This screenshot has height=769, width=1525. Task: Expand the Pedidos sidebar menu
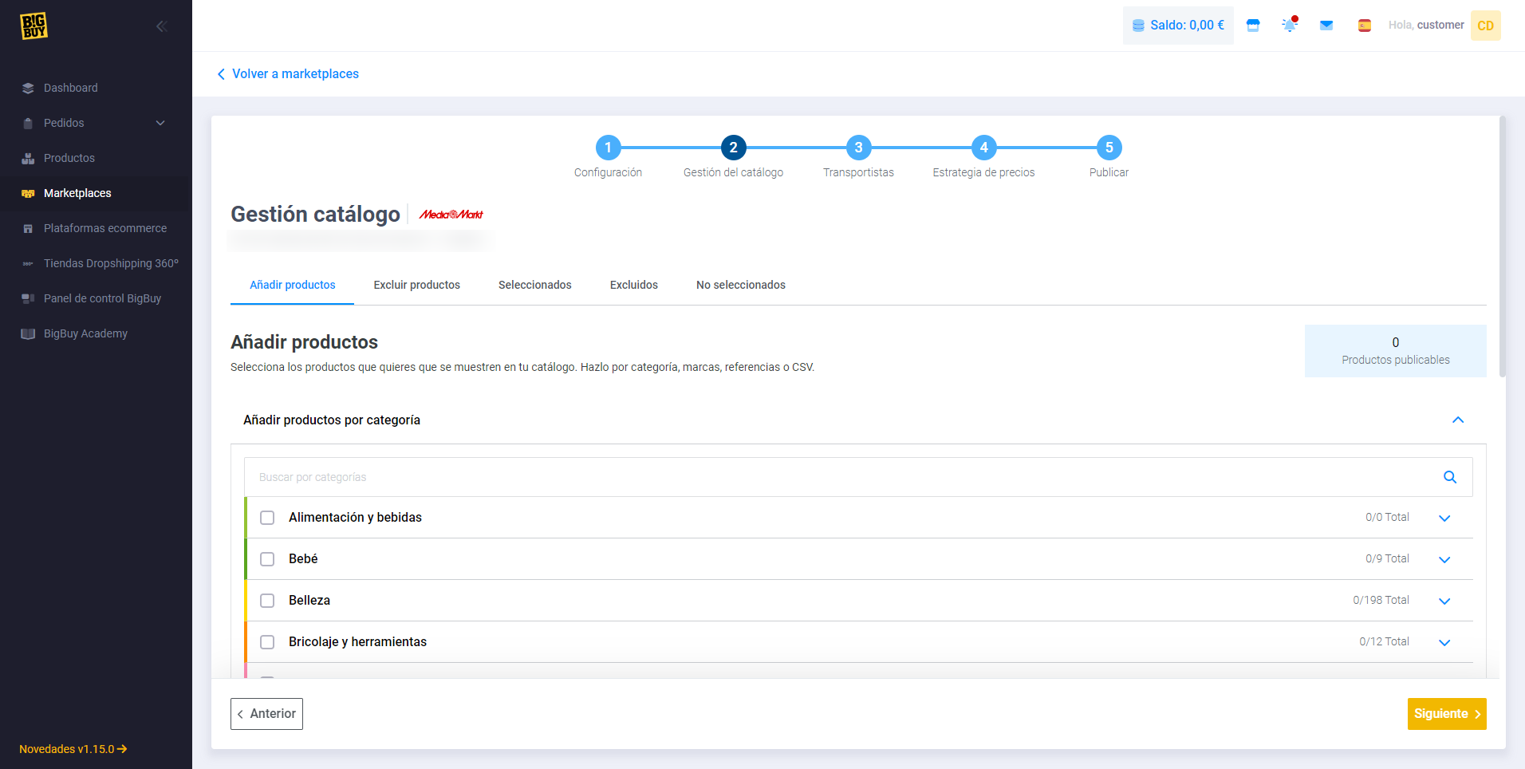160,123
